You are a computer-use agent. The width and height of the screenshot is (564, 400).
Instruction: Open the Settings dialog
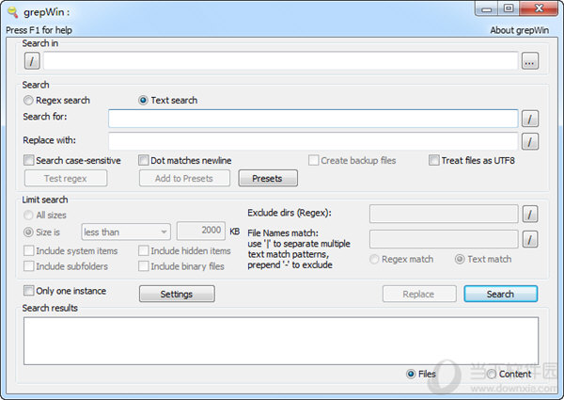coord(177,294)
